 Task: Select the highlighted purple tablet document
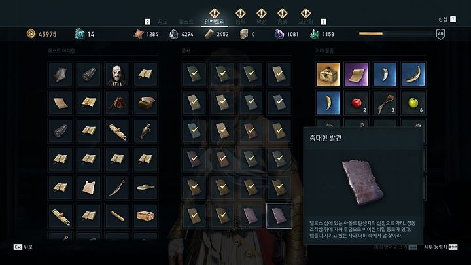click(x=279, y=216)
